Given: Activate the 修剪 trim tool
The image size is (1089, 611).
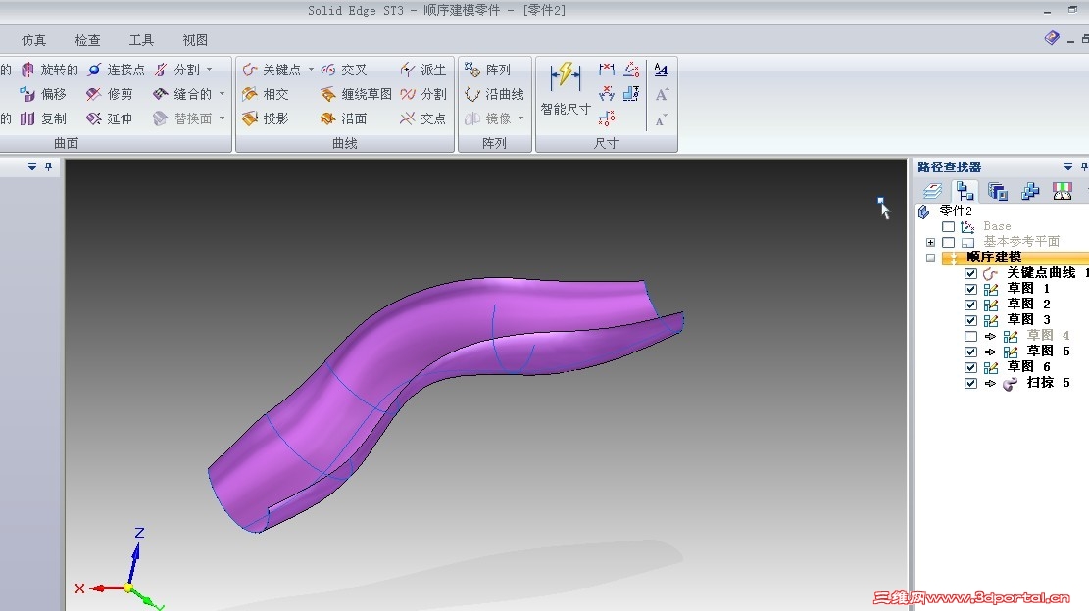Looking at the screenshot, I should (110, 94).
